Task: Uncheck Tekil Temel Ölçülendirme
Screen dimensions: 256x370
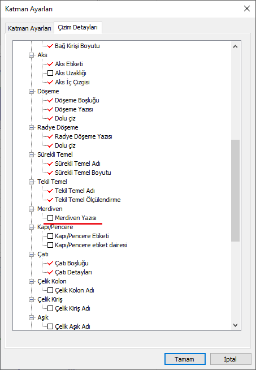Action: [x=50, y=200]
